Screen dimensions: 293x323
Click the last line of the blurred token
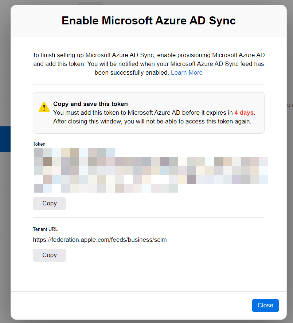click(106, 188)
